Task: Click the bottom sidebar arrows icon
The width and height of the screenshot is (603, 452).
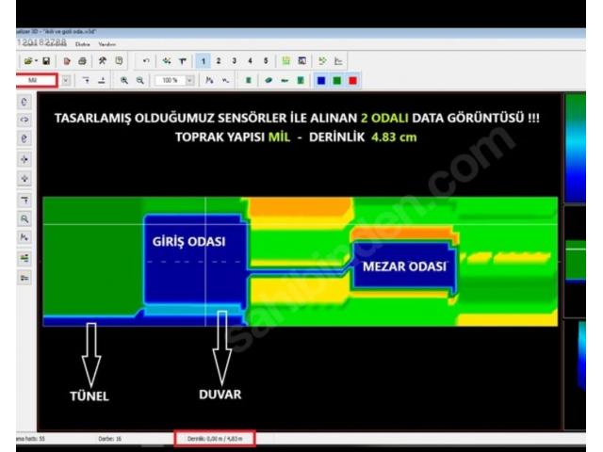Action: [x=24, y=278]
